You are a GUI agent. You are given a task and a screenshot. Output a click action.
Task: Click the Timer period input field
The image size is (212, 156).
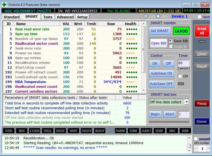184,63
